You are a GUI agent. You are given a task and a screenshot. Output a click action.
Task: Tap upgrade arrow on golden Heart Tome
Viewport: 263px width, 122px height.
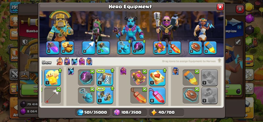[165, 70]
